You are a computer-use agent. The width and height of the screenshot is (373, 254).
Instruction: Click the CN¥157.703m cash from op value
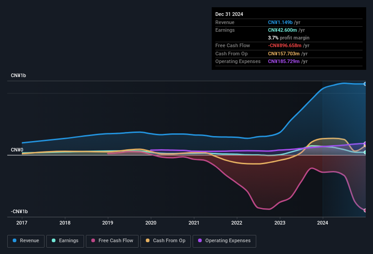[x=283, y=54]
